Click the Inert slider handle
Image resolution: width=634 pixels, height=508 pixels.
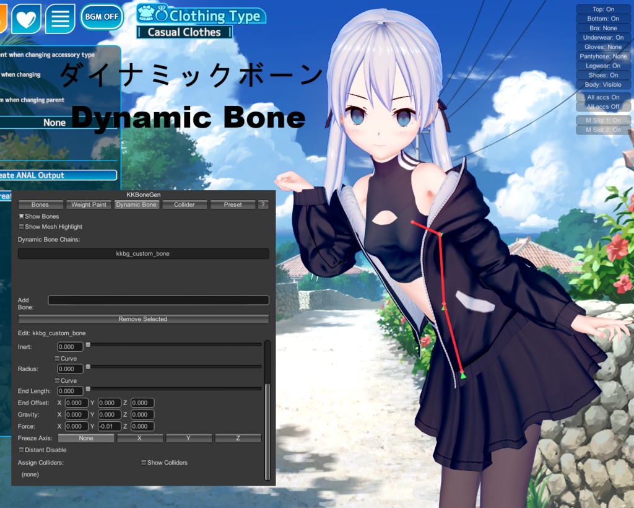click(88, 344)
